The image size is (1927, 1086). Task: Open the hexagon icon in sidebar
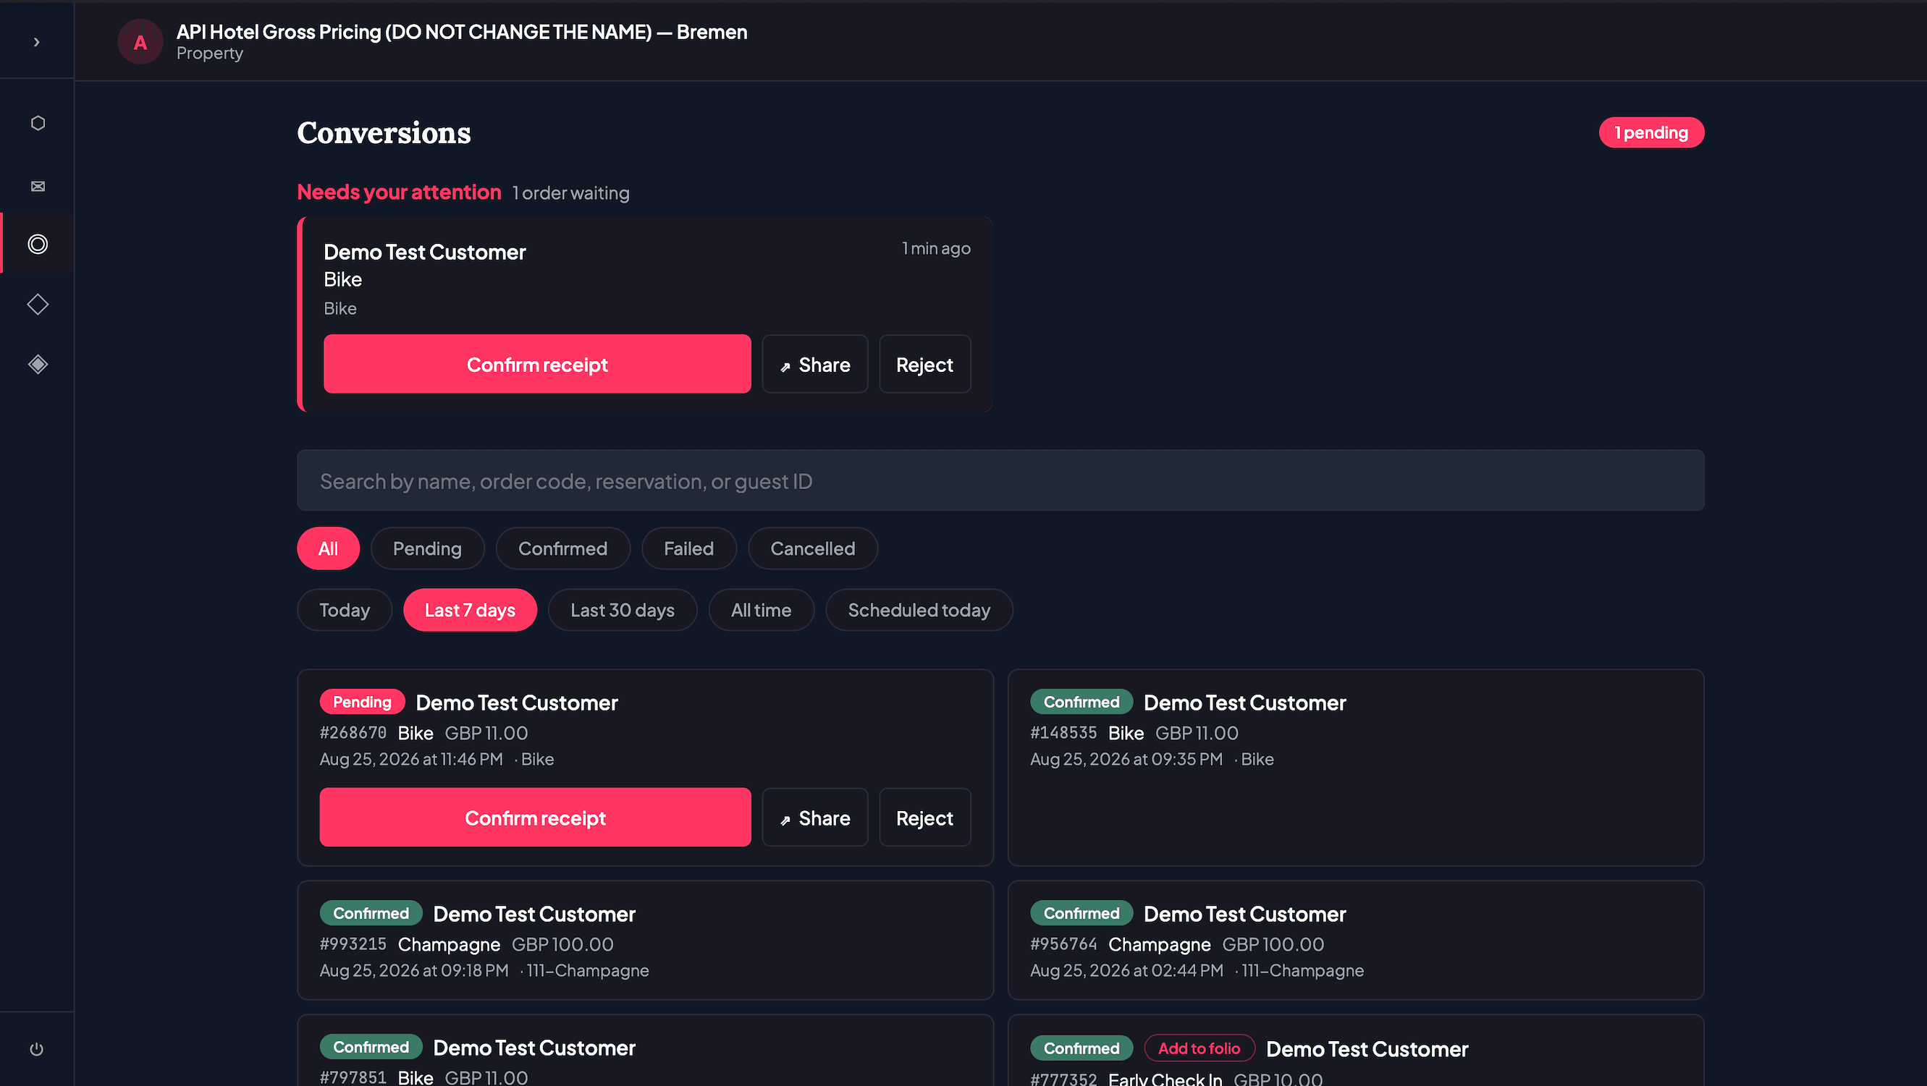click(x=38, y=122)
